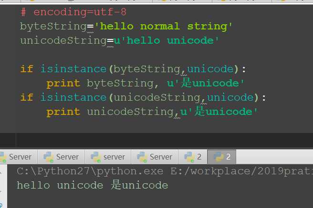Click the C:\Python27\python.exe command line in console
This screenshot has height=208, width=313.
165,171
